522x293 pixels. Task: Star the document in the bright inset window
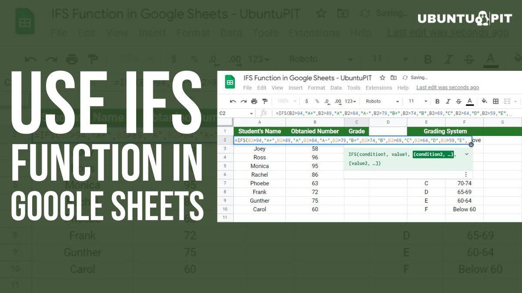point(382,78)
